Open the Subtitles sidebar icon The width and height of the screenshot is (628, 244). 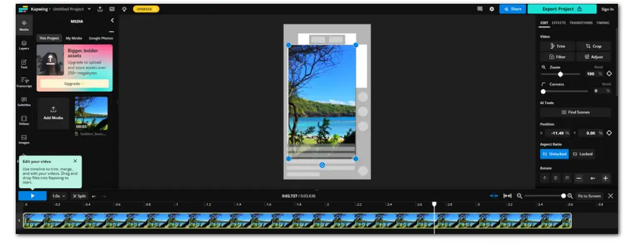[x=24, y=101]
